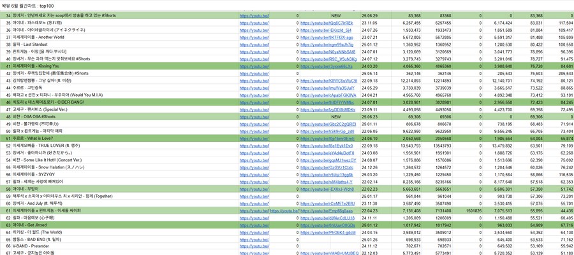Select cell '아이네 - Get Jinxed'
This screenshot has width=574, height=255.
(x=125, y=225)
